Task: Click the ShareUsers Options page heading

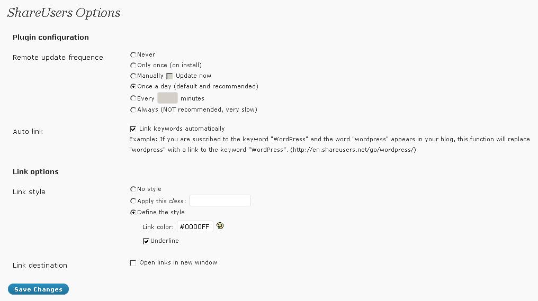Action: 64,13
